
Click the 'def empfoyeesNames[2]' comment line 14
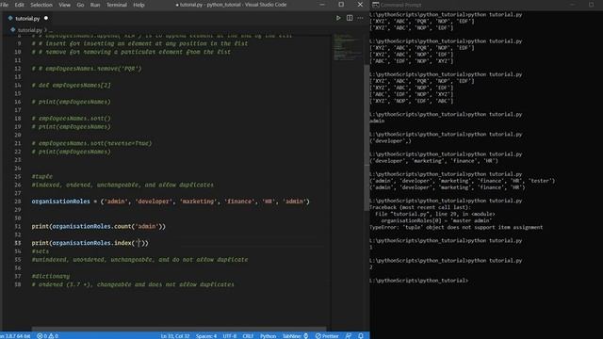click(72, 85)
